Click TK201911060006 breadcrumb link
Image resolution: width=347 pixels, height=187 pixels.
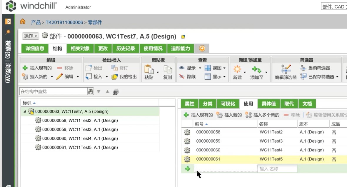click(x=64, y=22)
